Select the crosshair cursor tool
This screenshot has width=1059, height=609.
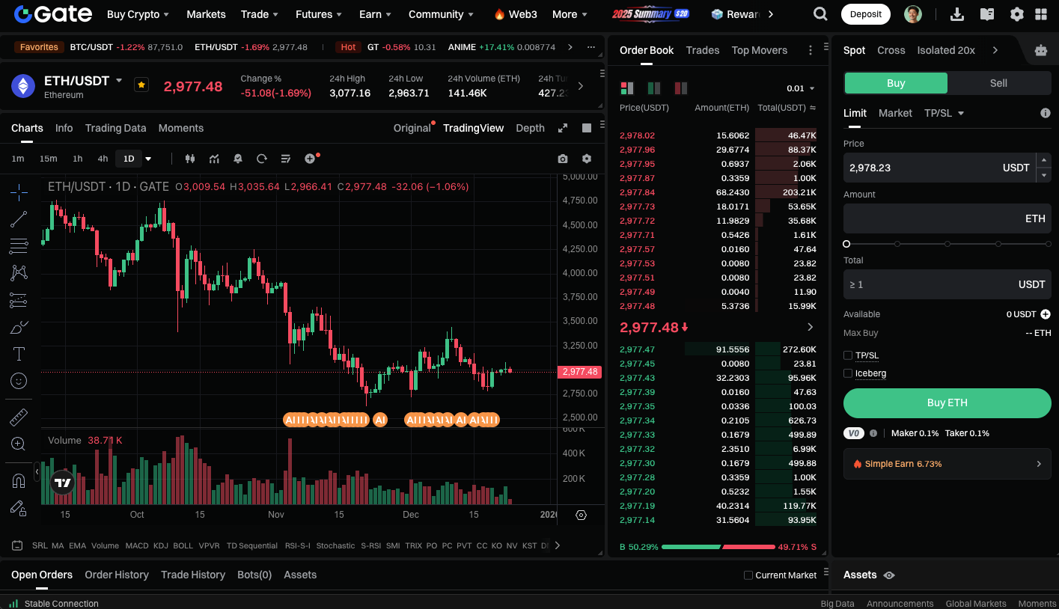(19, 192)
